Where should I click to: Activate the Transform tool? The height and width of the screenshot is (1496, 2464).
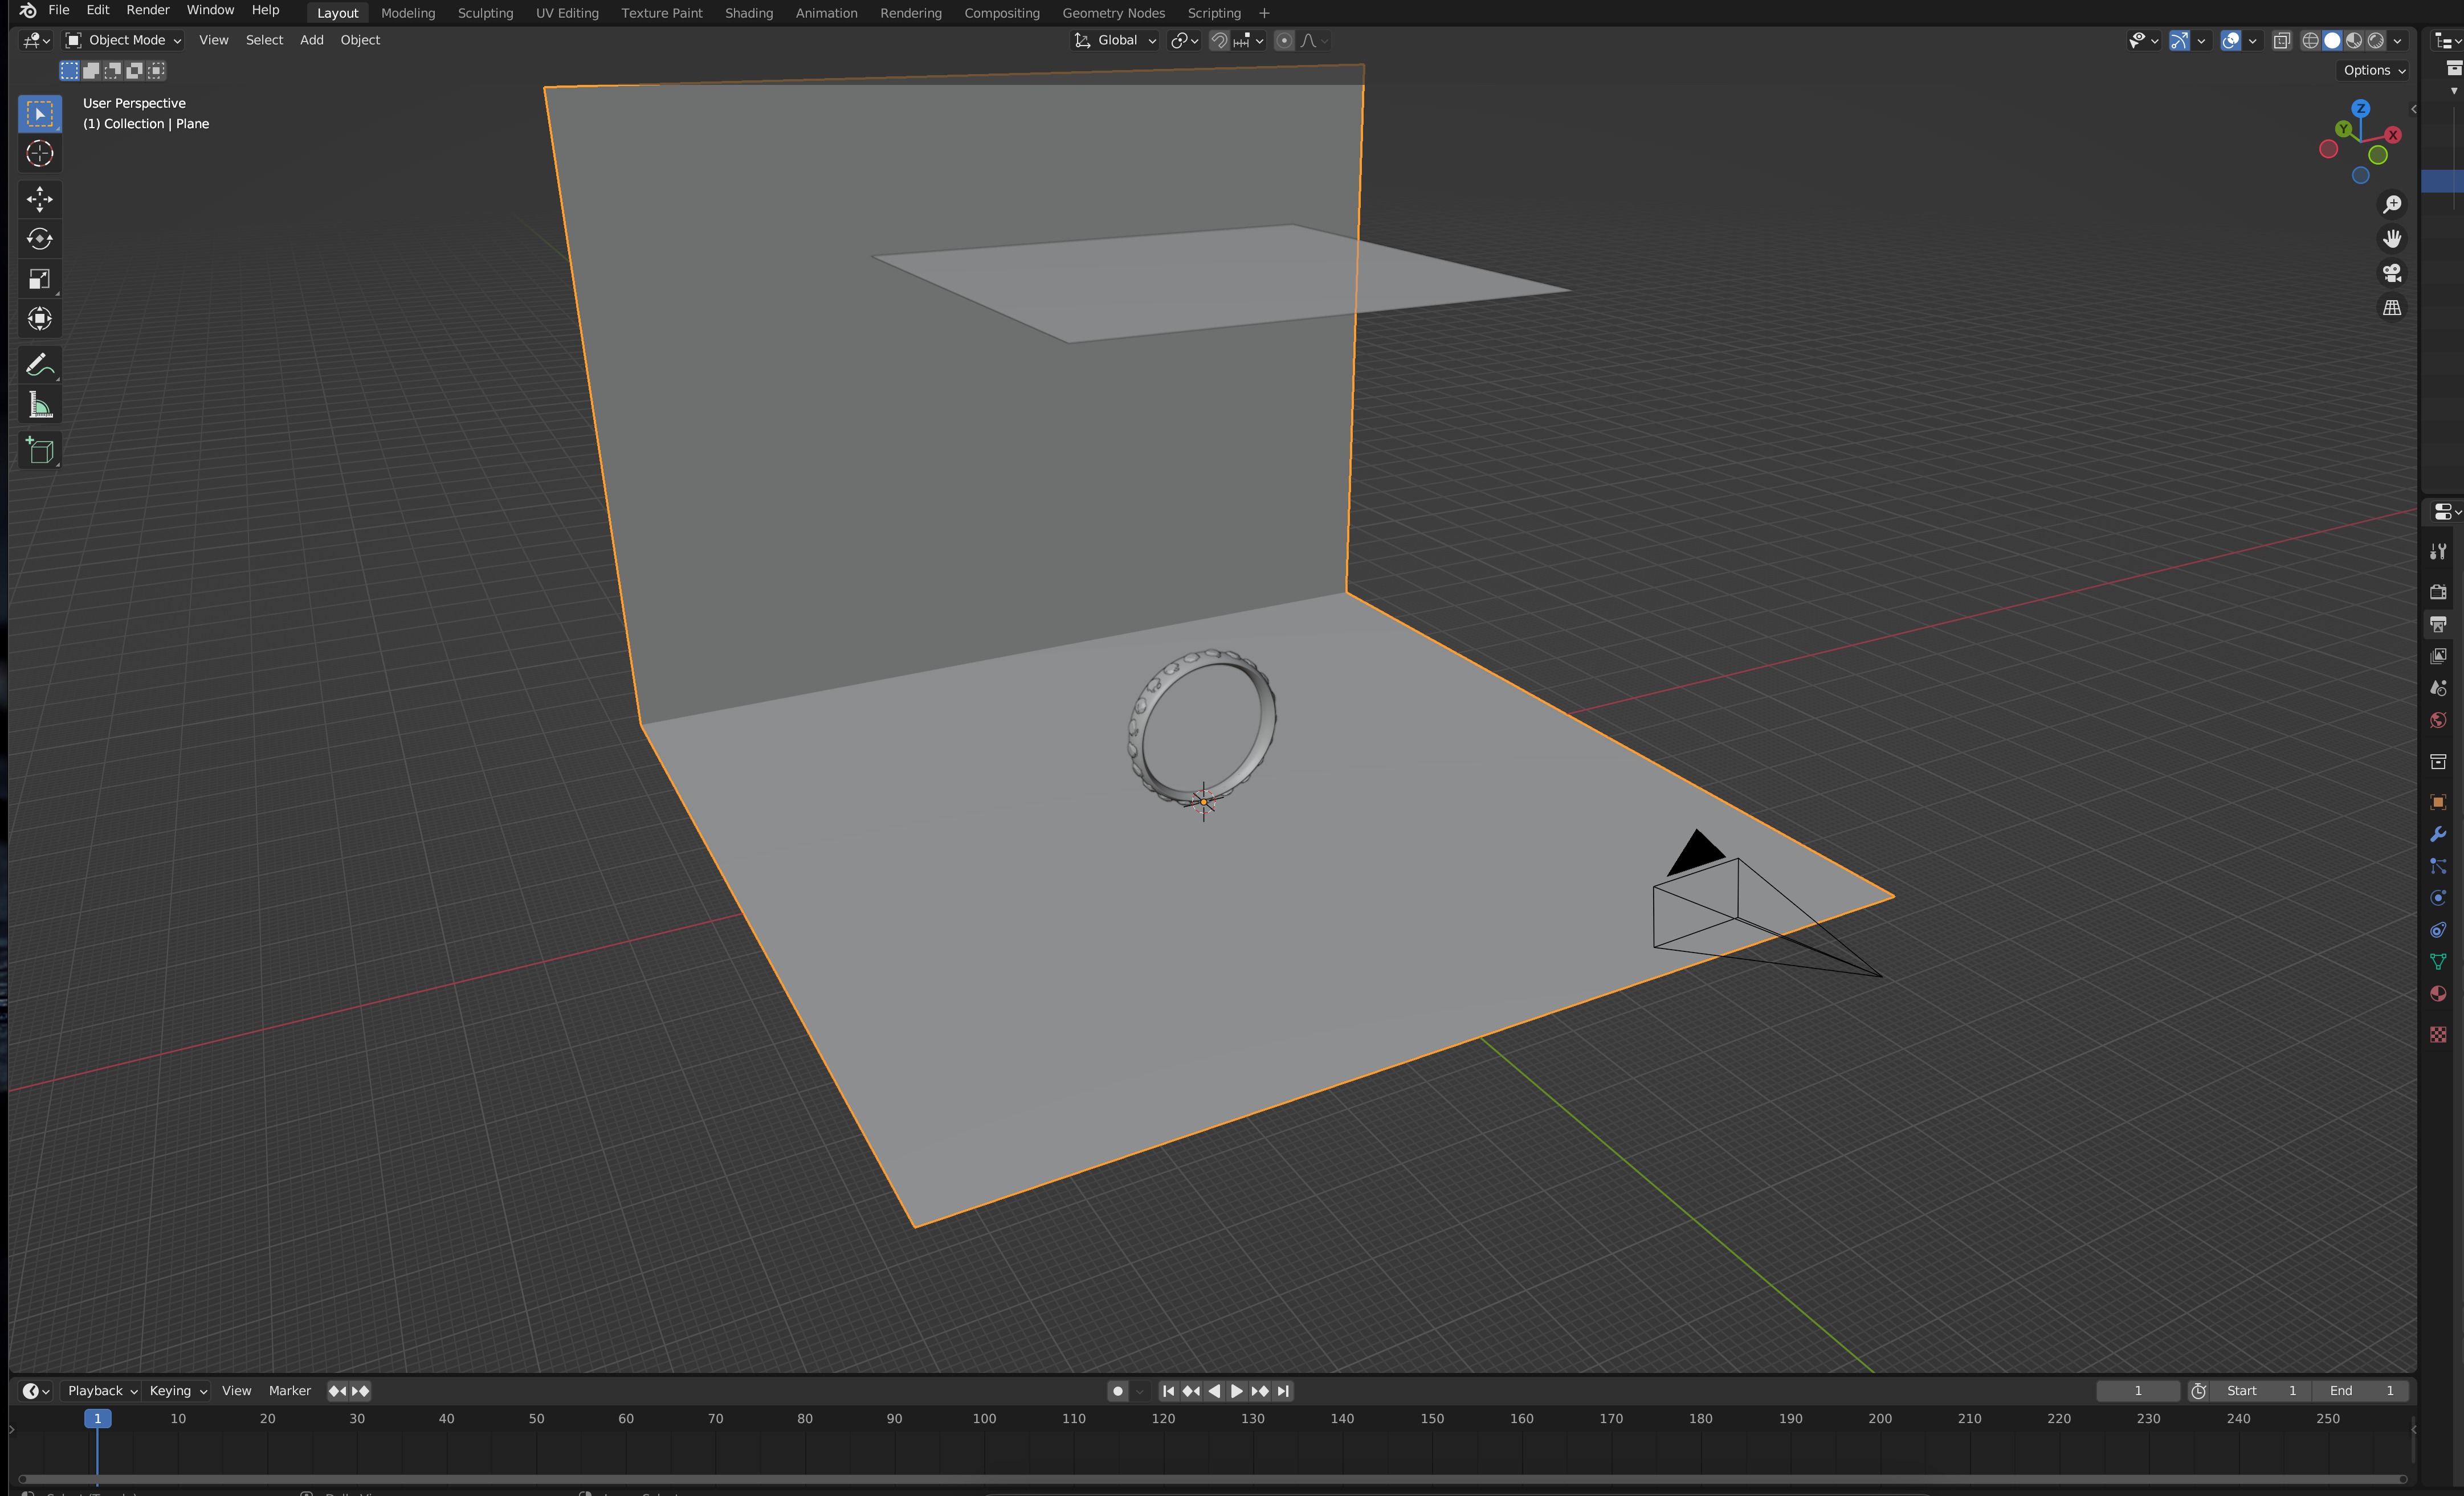pos(40,319)
